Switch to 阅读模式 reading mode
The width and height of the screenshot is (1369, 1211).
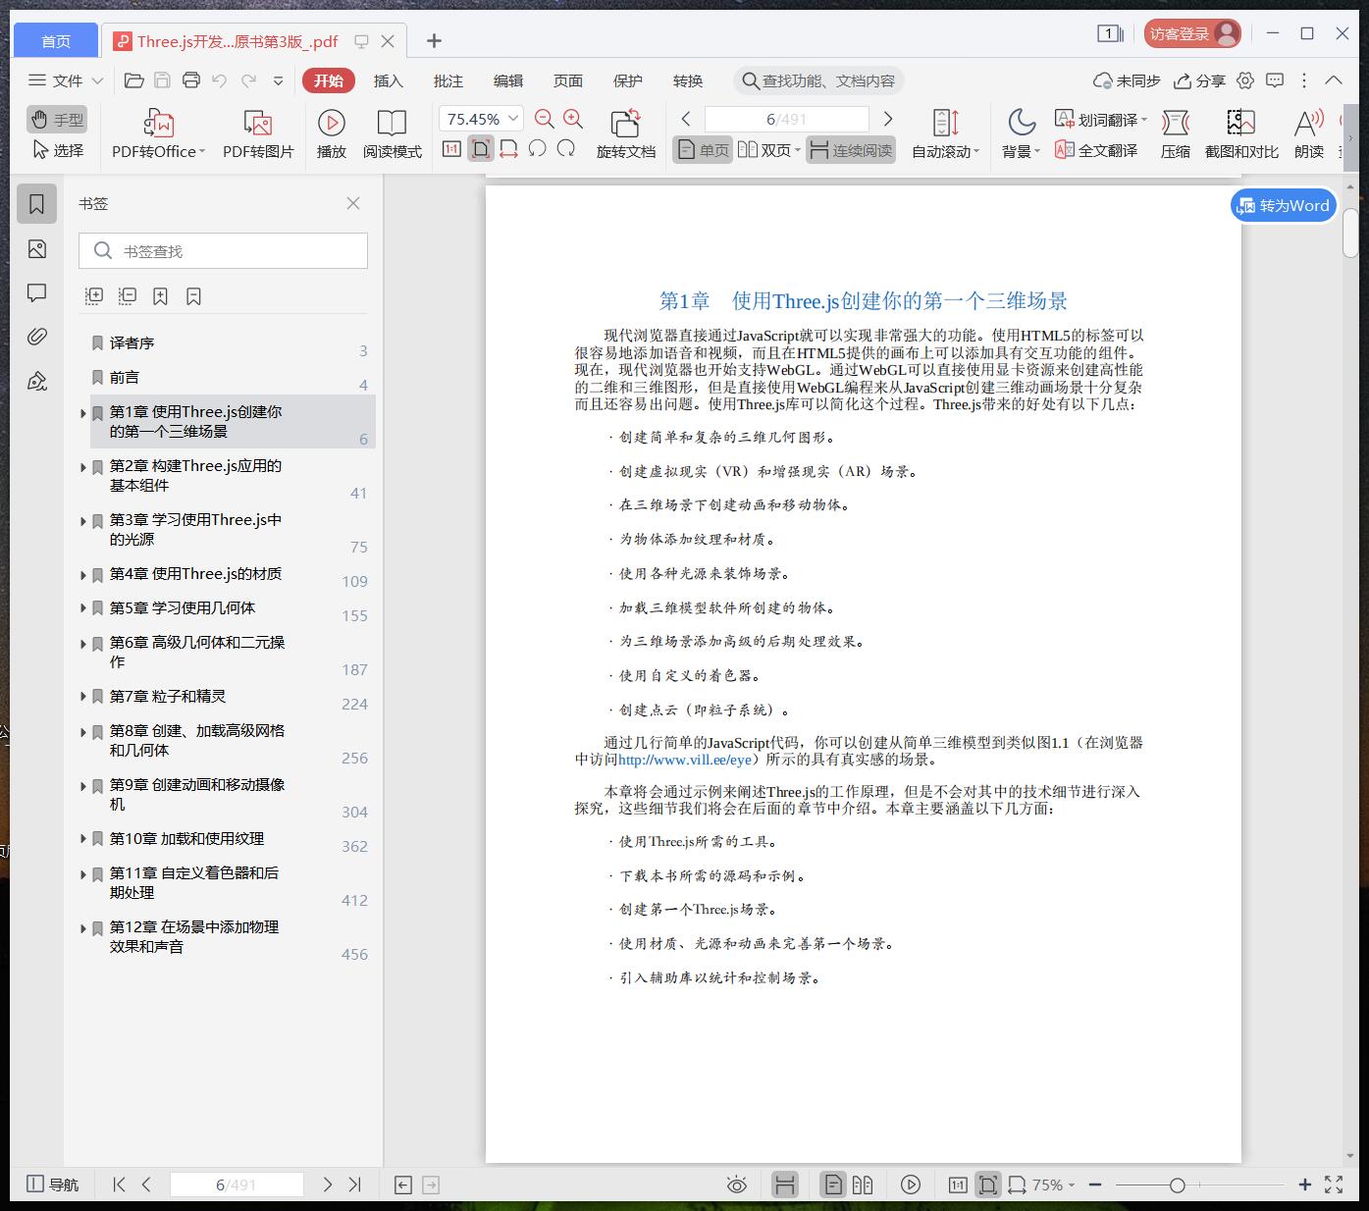(393, 133)
